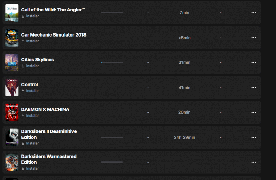The image size is (276, 180).
Task: Install the game Control
Action: point(30,91)
